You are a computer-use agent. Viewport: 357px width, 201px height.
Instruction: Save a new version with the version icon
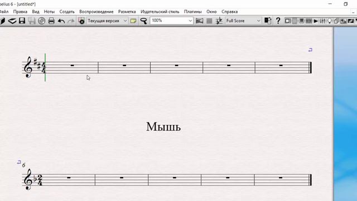click(x=81, y=21)
